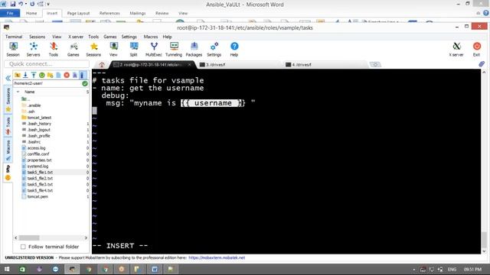Select the task5_file1.txt file
This screenshot has width=490, height=275.
(x=40, y=173)
